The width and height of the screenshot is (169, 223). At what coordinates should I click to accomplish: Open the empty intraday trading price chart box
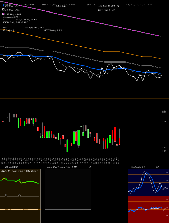(68, 189)
